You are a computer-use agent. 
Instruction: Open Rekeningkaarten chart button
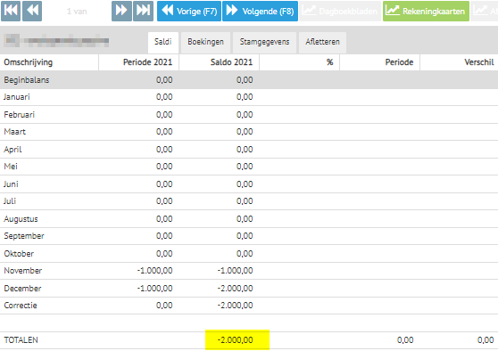[x=426, y=11]
